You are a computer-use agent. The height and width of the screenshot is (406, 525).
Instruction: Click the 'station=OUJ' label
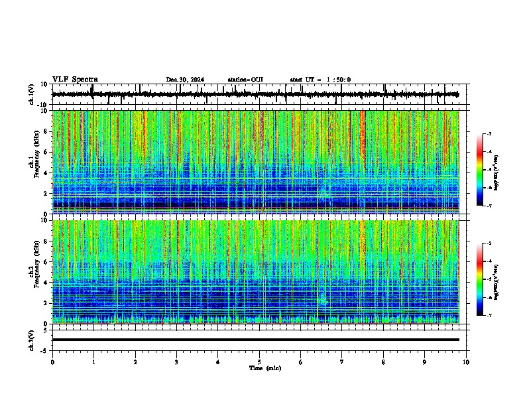tap(245, 80)
